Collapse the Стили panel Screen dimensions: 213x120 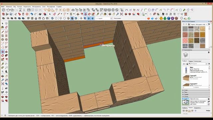tap(196, 96)
